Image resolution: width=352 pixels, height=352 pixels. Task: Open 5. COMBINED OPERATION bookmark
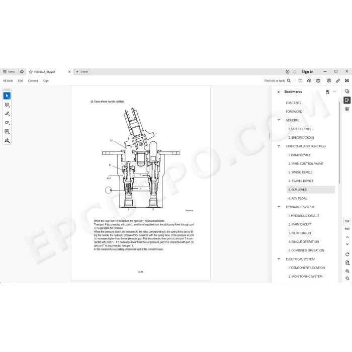[306, 250]
